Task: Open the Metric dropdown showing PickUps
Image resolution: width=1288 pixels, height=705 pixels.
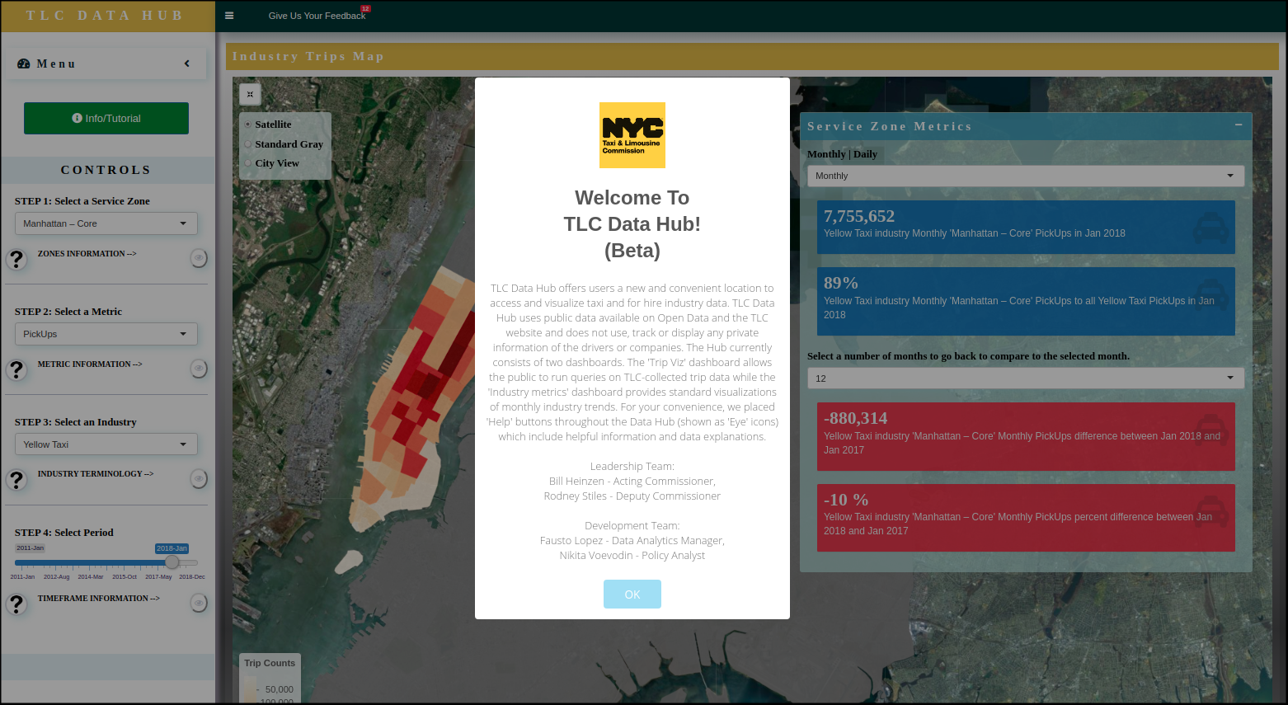Action: [x=106, y=334]
